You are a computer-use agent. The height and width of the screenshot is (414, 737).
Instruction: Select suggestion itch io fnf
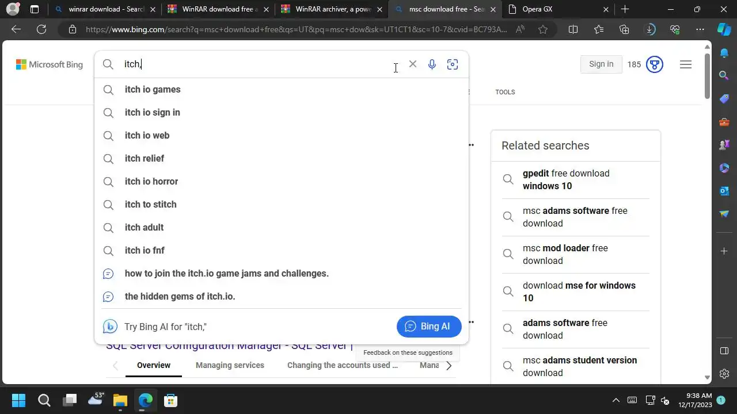click(x=282, y=250)
